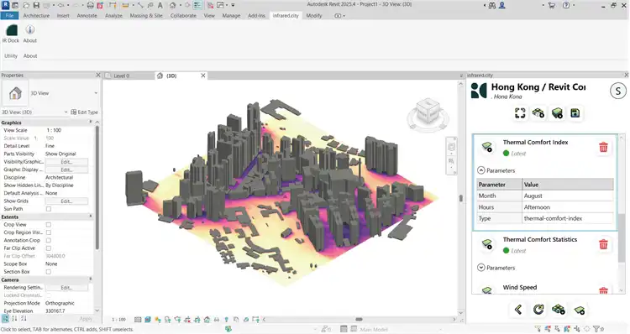
Task: Collapse the Extents section in Properties
Action: [91, 217]
